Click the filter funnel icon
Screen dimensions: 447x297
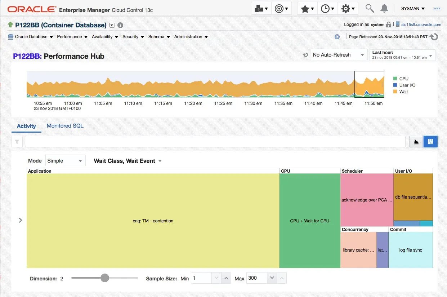coord(17,142)
